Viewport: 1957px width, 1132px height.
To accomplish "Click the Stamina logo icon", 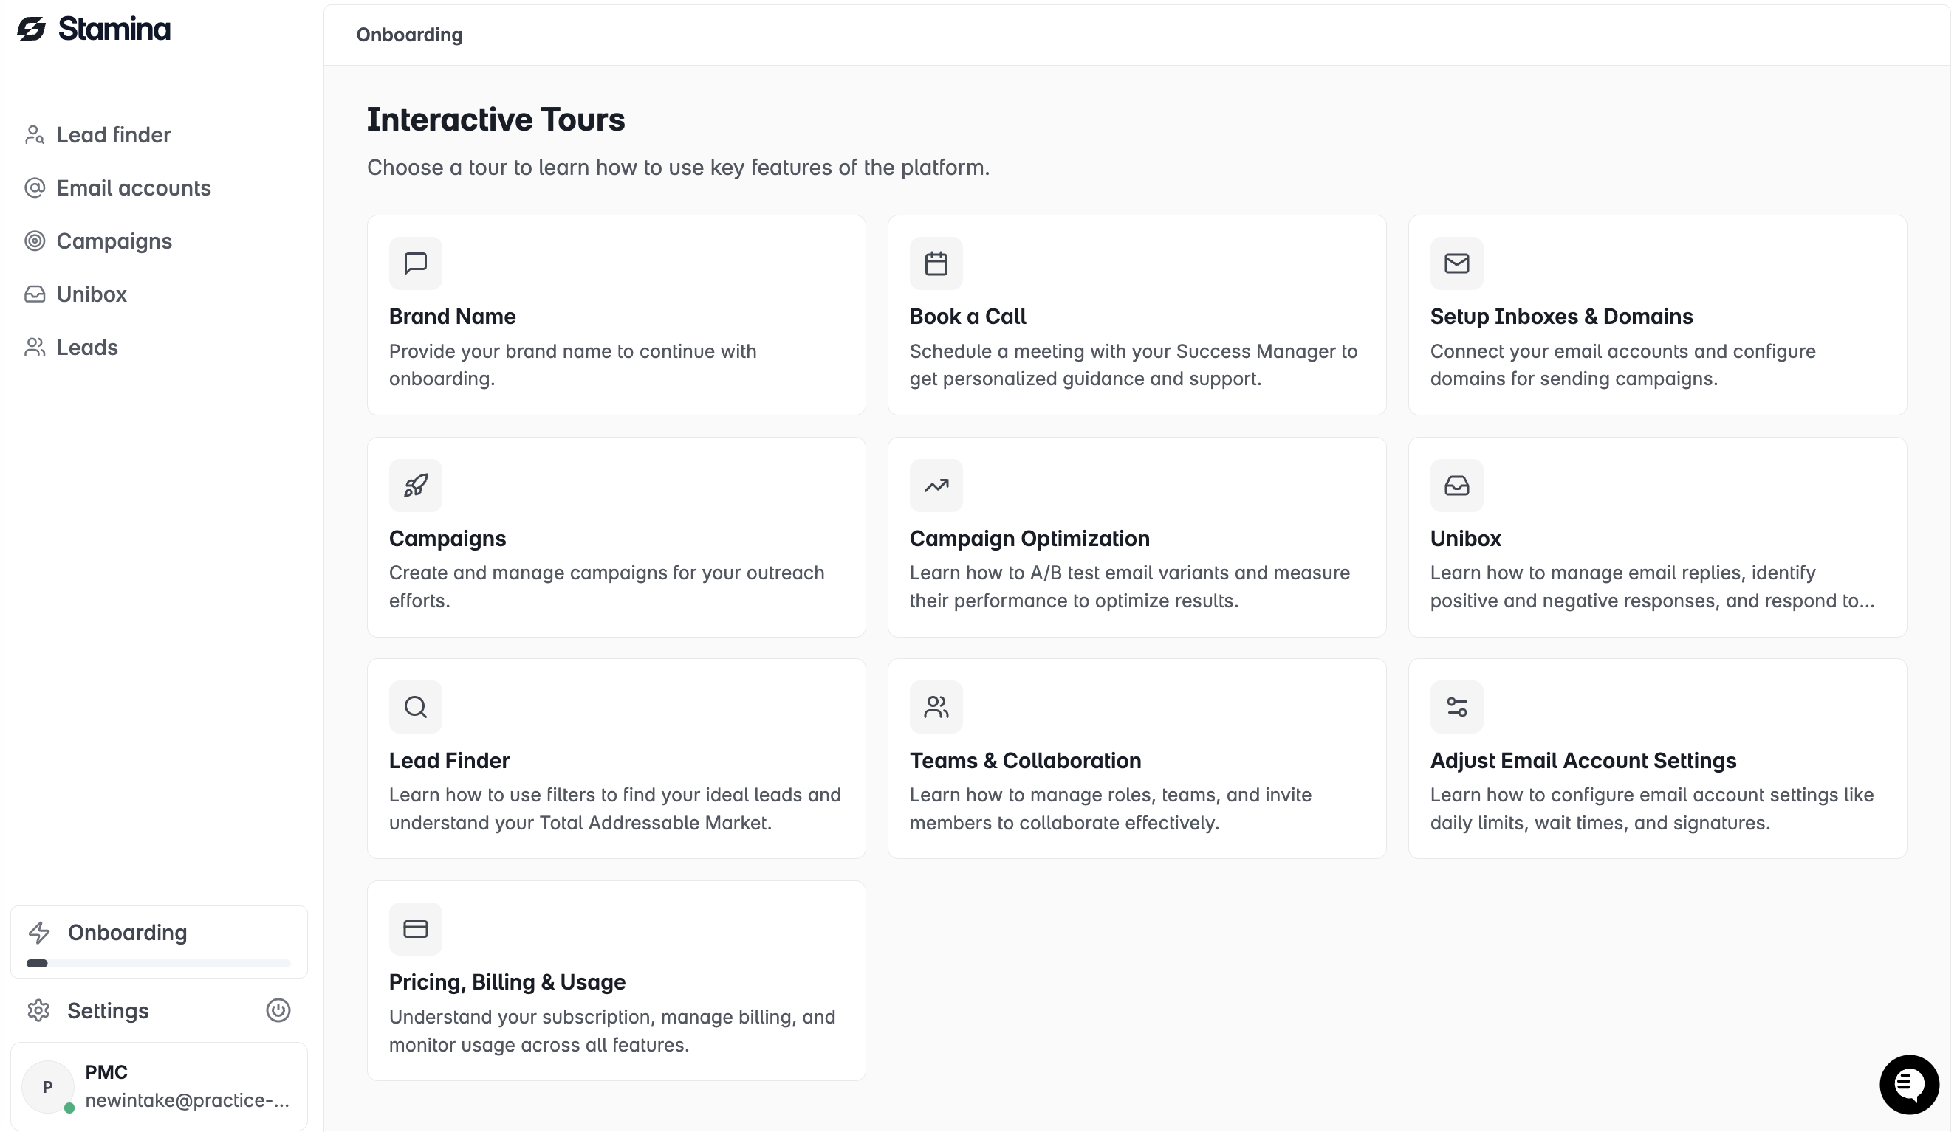I will click(x=32, y=29).
